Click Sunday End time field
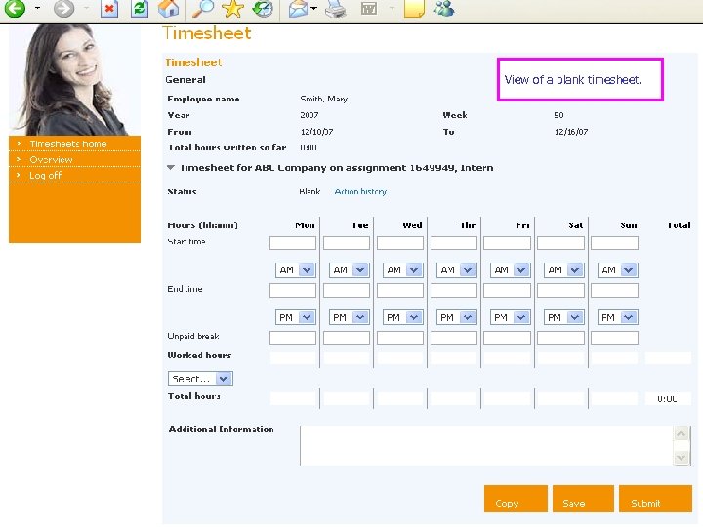The image size is (703, 527). [615, 290]
